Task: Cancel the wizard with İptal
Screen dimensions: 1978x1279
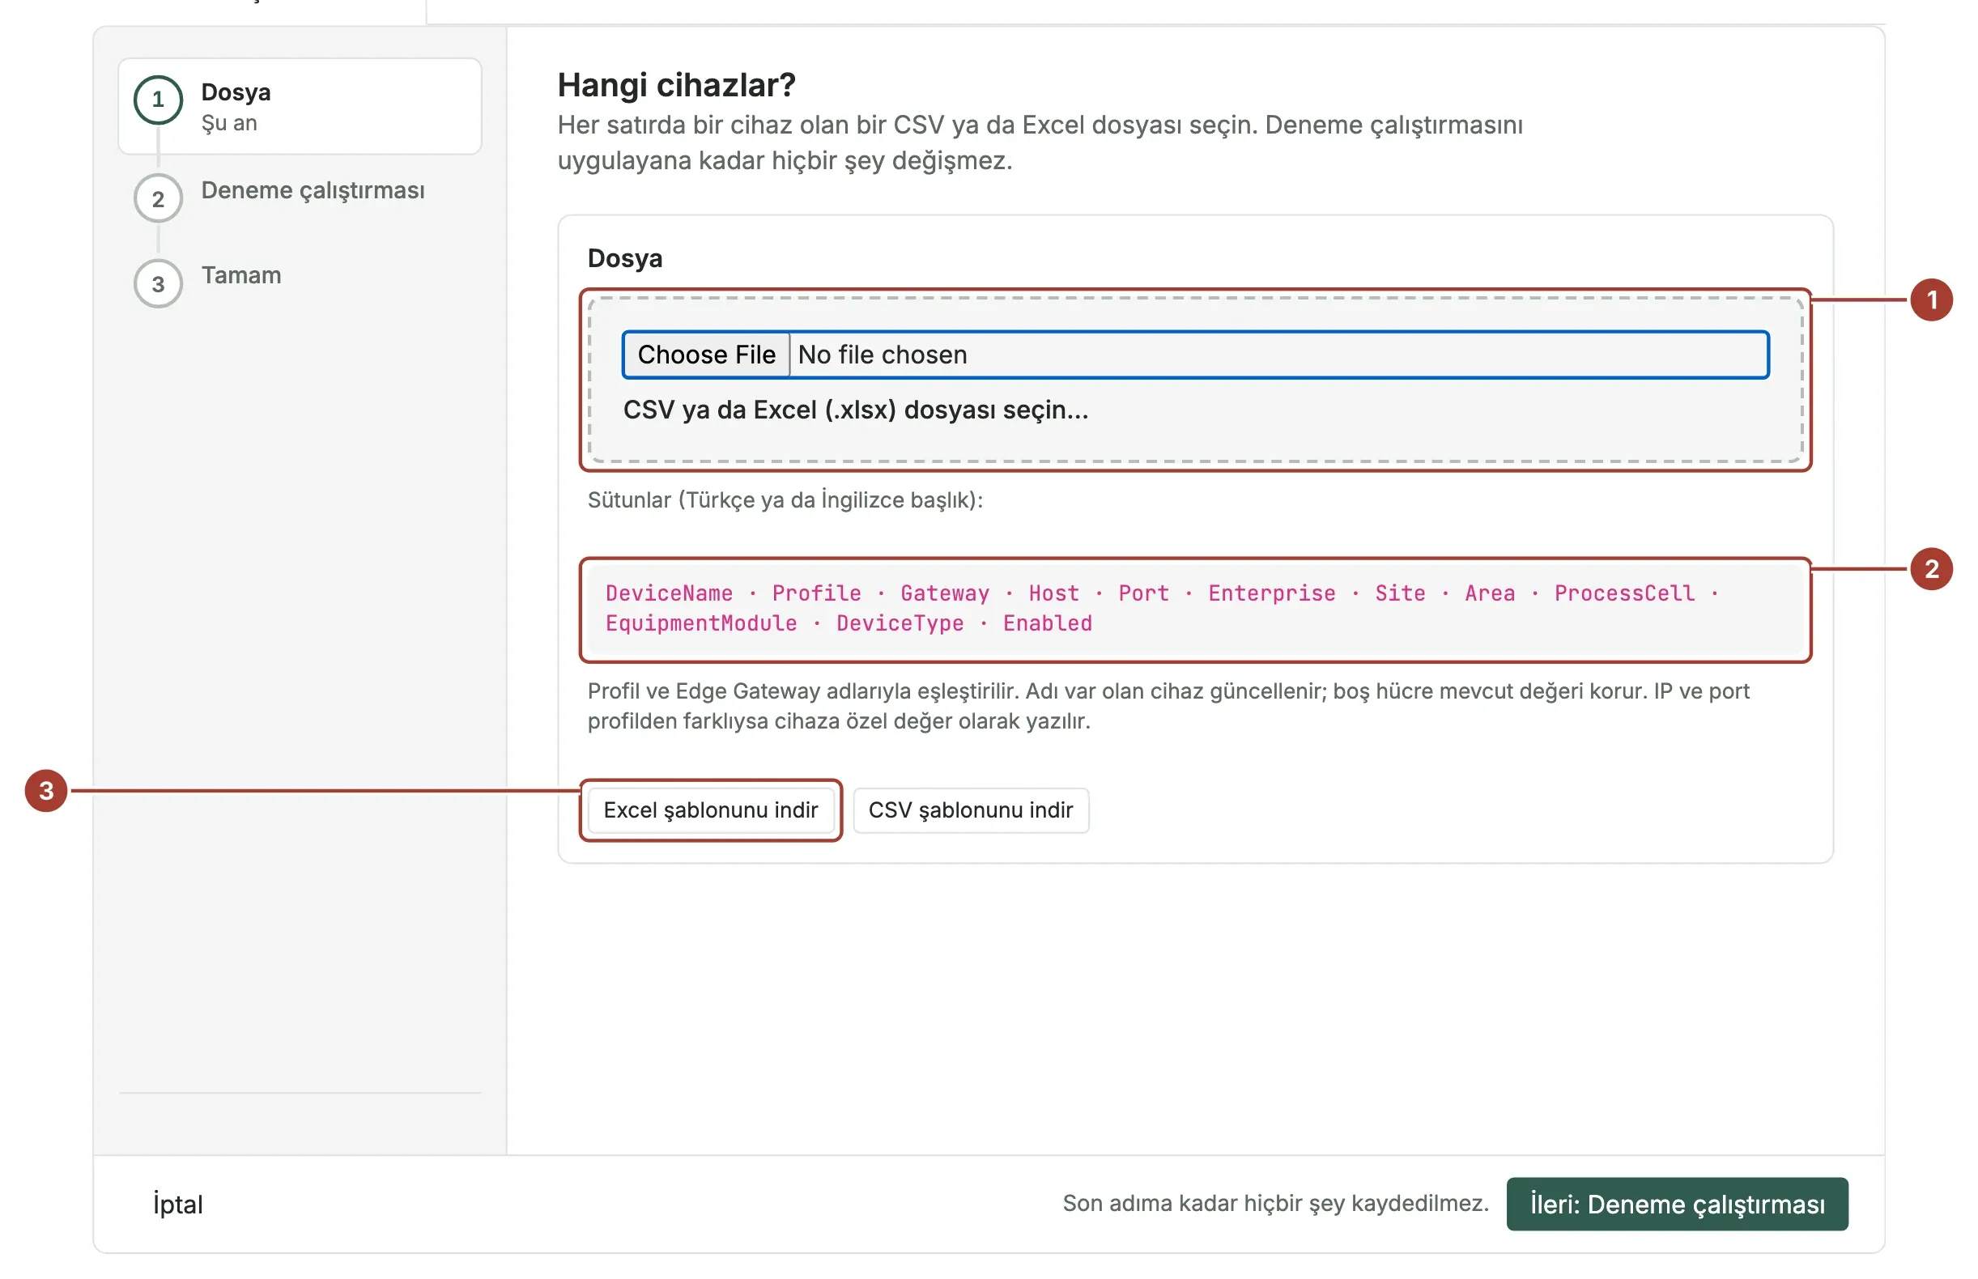Action: pos(177,1204)
